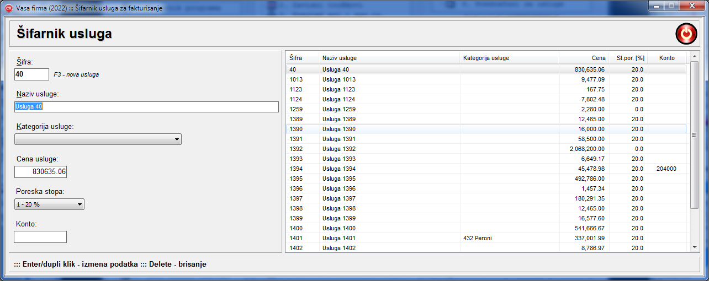This screenshot has height=281, width=709.
Task: Select the Usluga 1401 row
Action: point(486,238)
